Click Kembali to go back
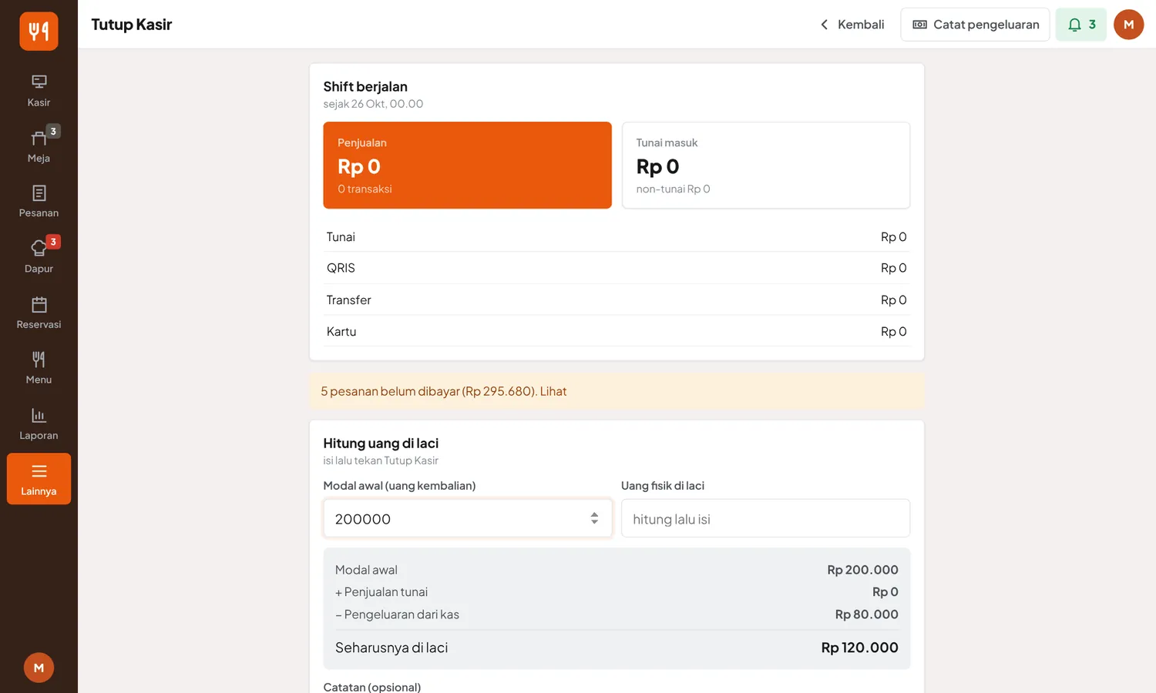 [852, 25]
